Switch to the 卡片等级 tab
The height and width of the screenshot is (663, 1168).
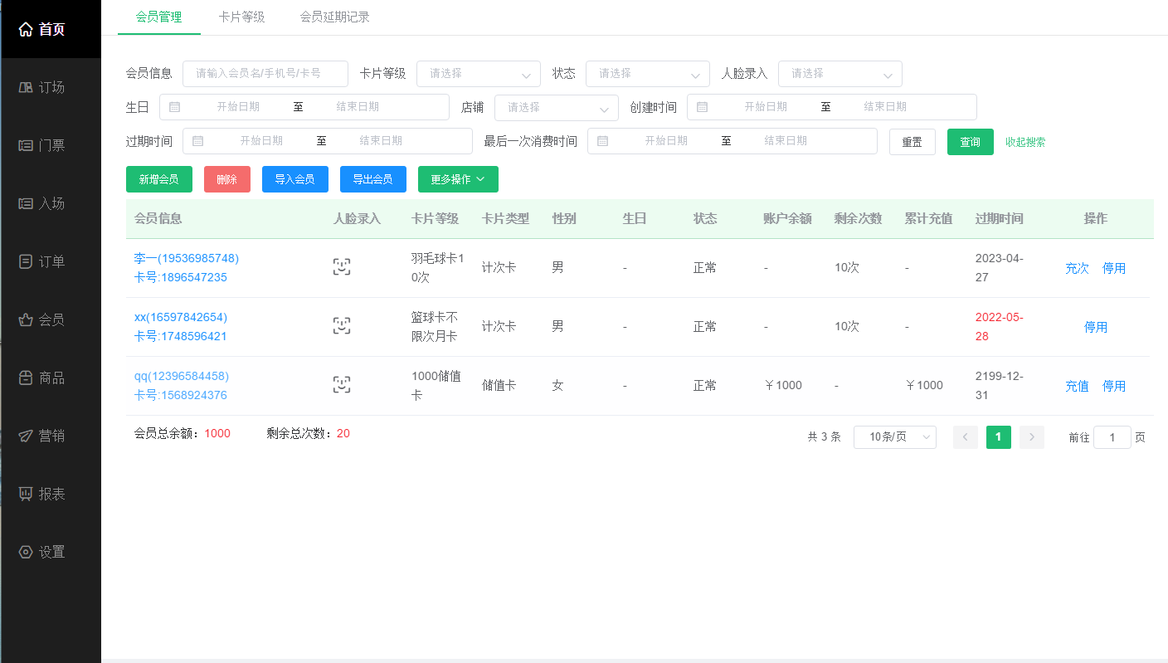click(x=241, y=16)
